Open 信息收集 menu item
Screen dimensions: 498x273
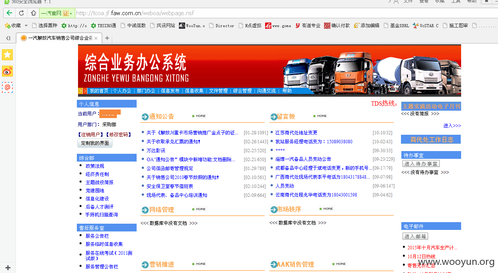(194, 91)
